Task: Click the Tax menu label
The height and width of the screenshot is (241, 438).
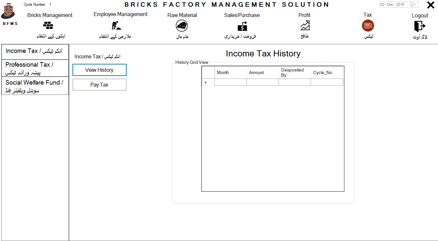Action: (367, 15)
